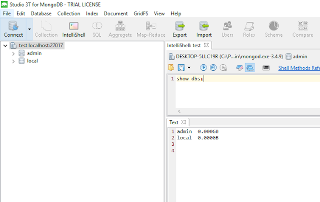Image resolution: width=320 pixels, height=202 pixels.
Task: Open the Users manager icon
Action: (227, 29)
